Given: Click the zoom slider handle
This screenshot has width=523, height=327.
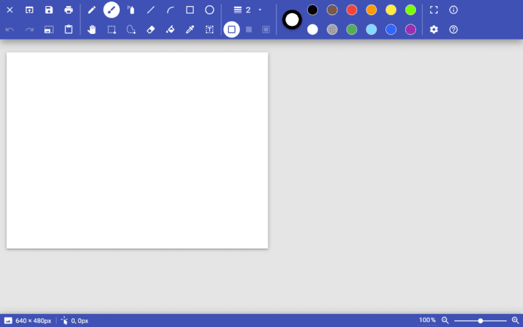Looking at the screenshot, I should (x=481, y=320).
